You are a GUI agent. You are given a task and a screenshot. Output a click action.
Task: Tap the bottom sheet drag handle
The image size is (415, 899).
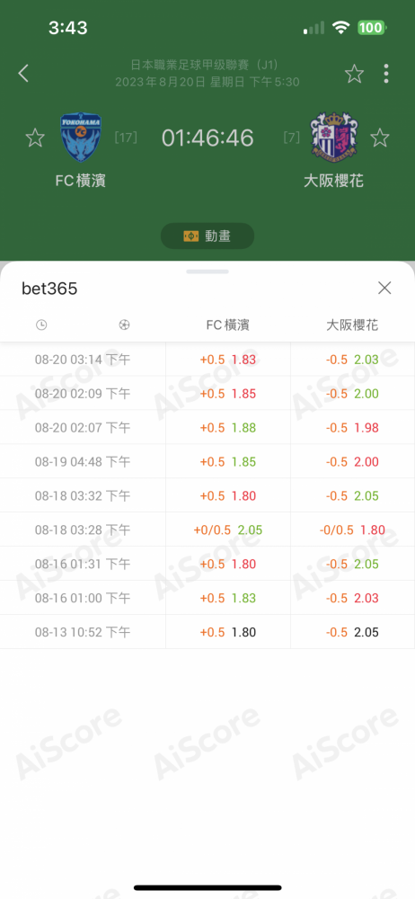pyautogui.click(x=207, y=271)
